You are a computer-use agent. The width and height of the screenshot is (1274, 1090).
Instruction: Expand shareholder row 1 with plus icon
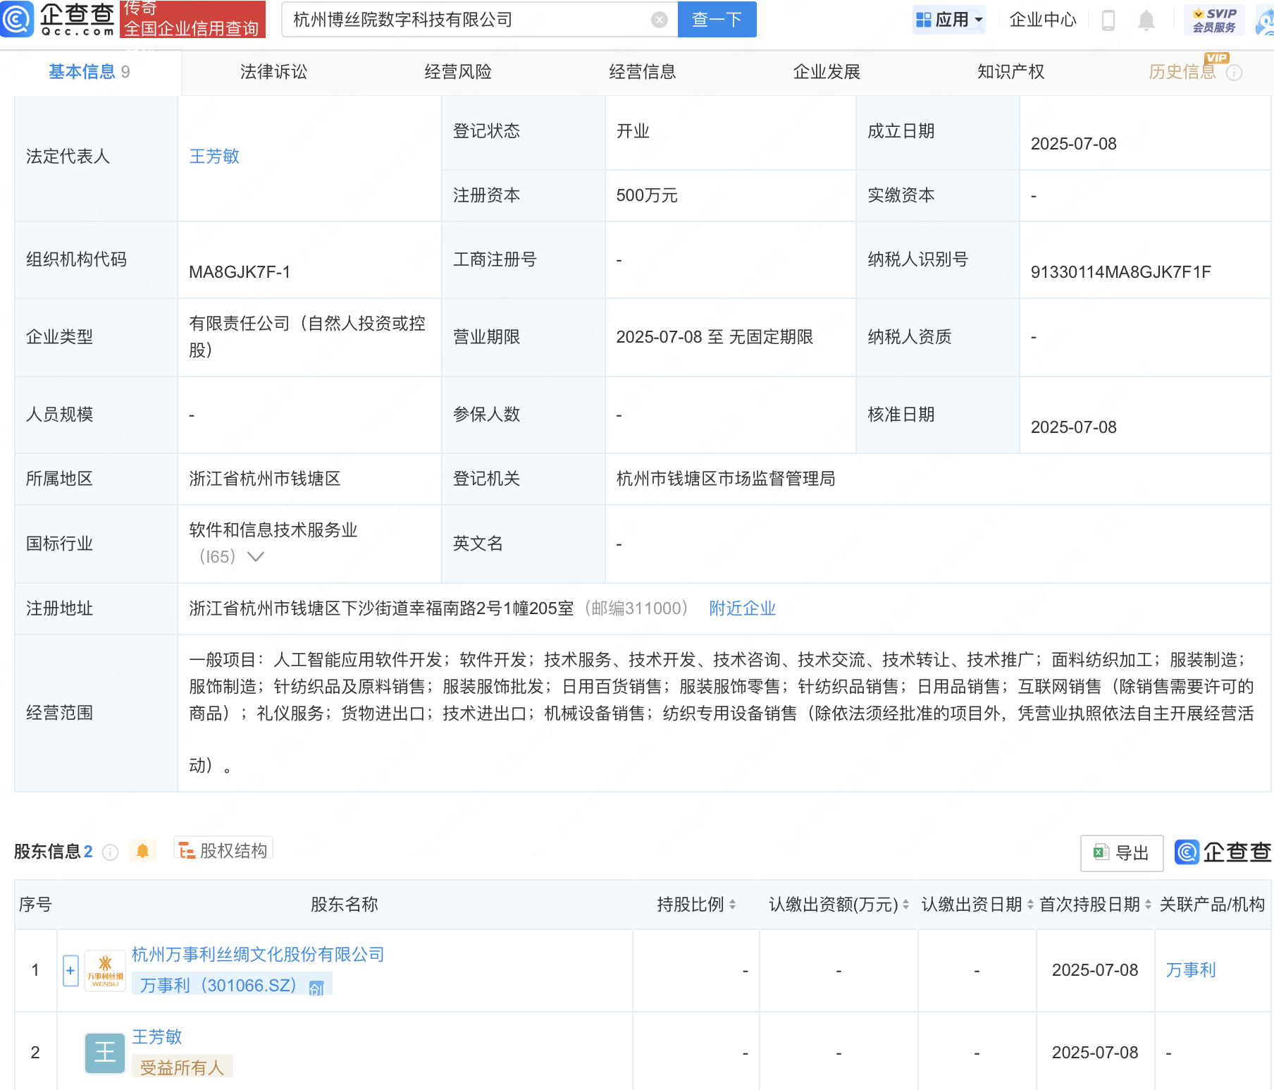click(70, 971)
